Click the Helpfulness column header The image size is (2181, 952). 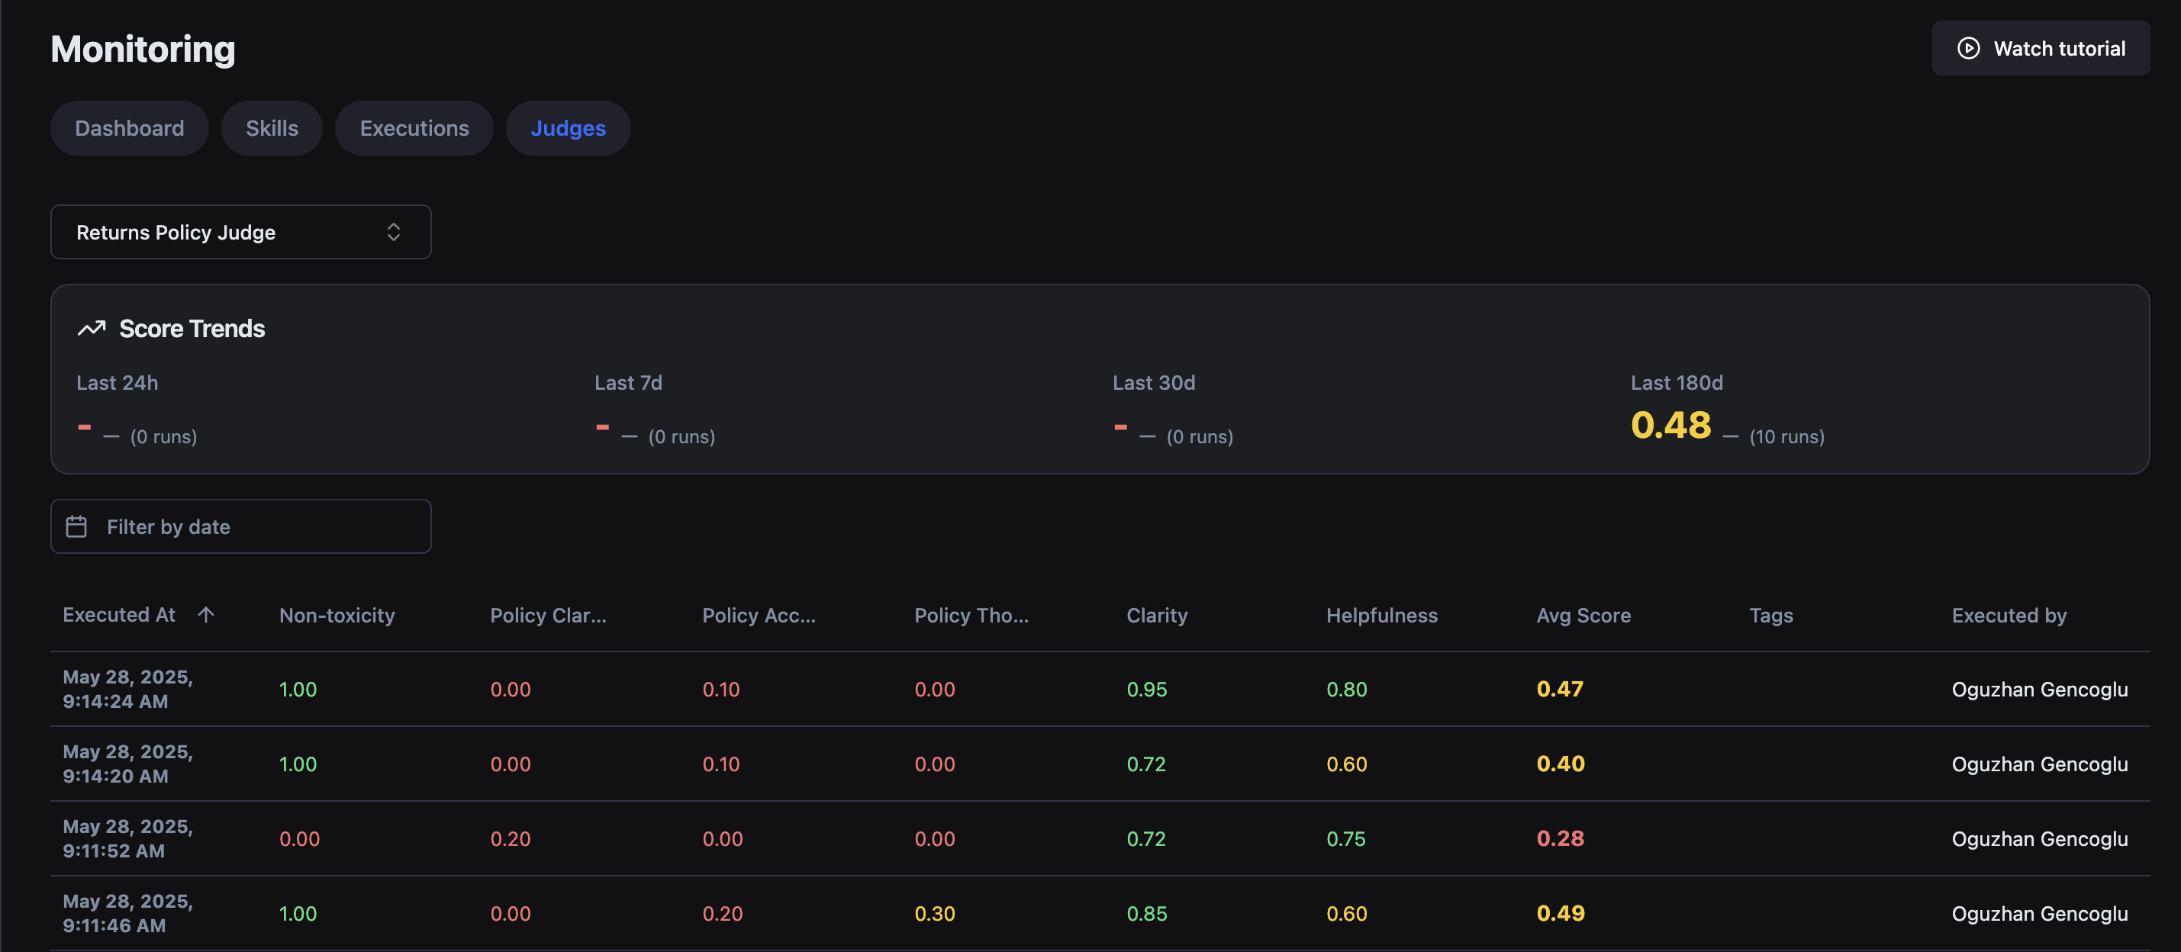pos(1382,615)
